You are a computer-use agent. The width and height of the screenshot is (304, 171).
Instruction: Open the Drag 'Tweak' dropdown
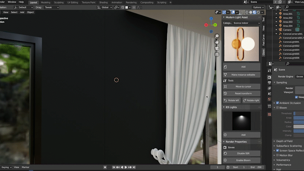[x=51, y=7]
